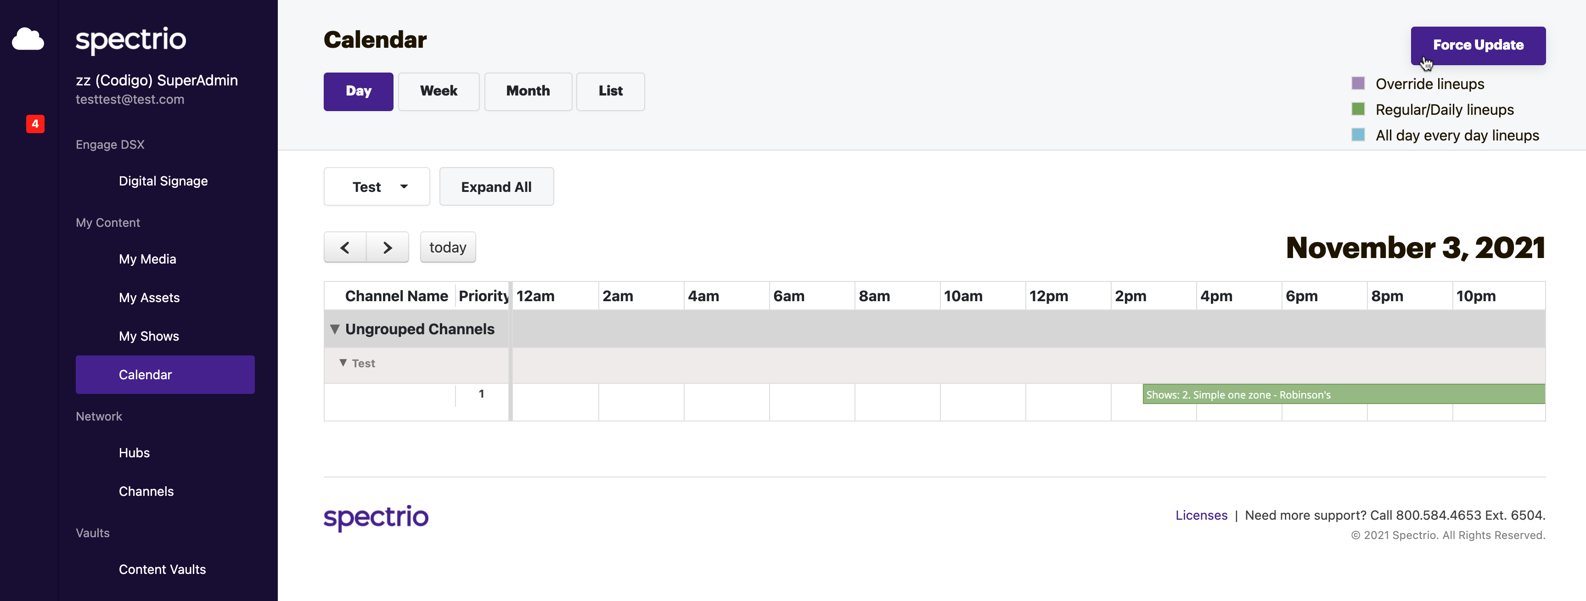Collapse the Ungrouped Channels group
Screen dimensions: 1586x601
335,329
